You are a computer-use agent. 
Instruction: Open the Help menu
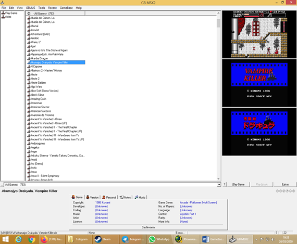[x=79, y=8]
